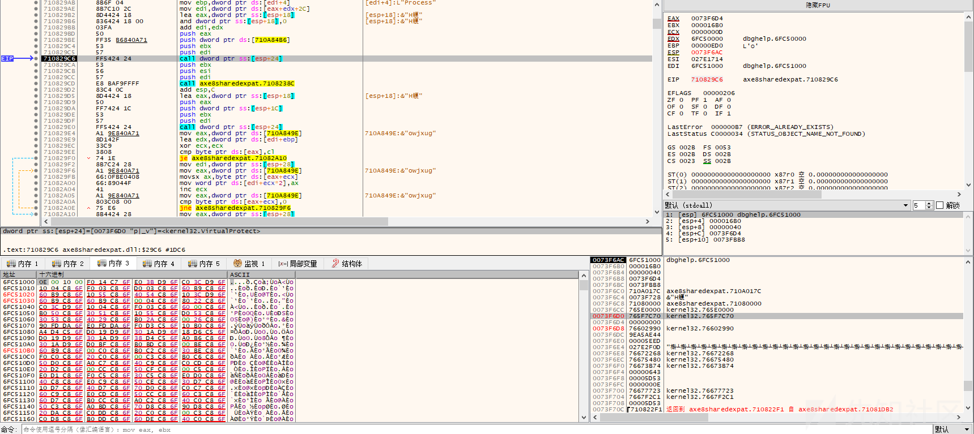Click memory dump scroll-up arrow
The width and height of the screenshot is (974, 434).
pyautogui.click(x=584, y=276)
